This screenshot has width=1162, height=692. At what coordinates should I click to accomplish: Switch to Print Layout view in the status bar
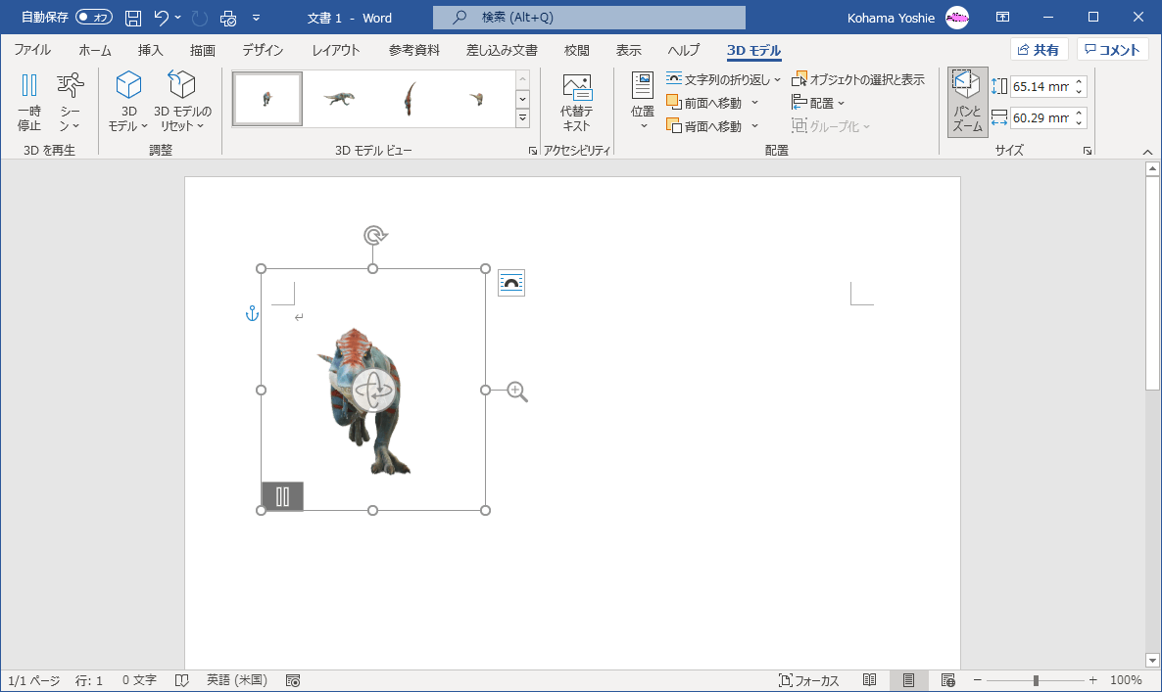(908, 680)
